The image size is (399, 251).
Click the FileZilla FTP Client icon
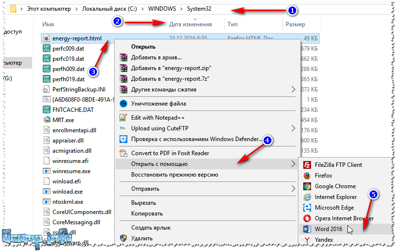coord(307,165)
